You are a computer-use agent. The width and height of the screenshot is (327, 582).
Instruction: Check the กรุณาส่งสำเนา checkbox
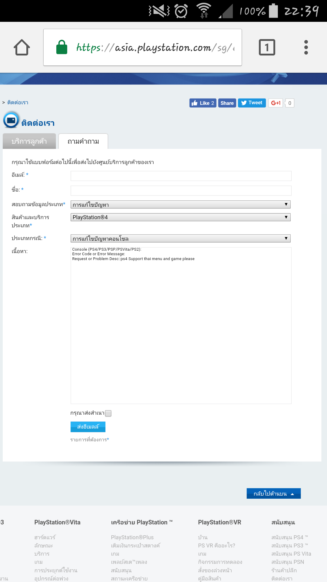[108, 413]
